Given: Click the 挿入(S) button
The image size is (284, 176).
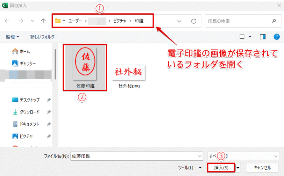Looking at the screenshot, I should [x=221, y=168].
